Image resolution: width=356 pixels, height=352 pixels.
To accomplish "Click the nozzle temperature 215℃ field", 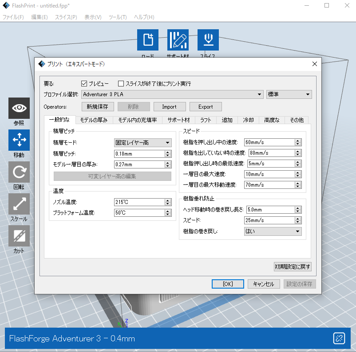I will tap(138, 202).
